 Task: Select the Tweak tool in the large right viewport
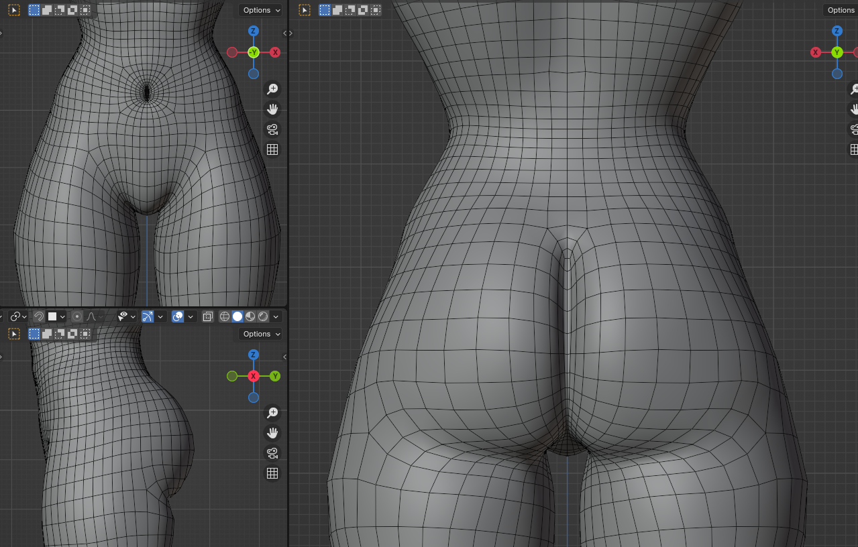pyautogui.click(x=305, y=10)
